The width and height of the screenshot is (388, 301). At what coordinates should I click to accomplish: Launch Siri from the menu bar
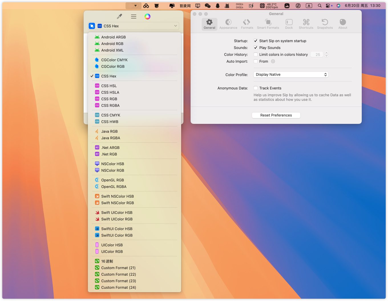click(338, 5)
